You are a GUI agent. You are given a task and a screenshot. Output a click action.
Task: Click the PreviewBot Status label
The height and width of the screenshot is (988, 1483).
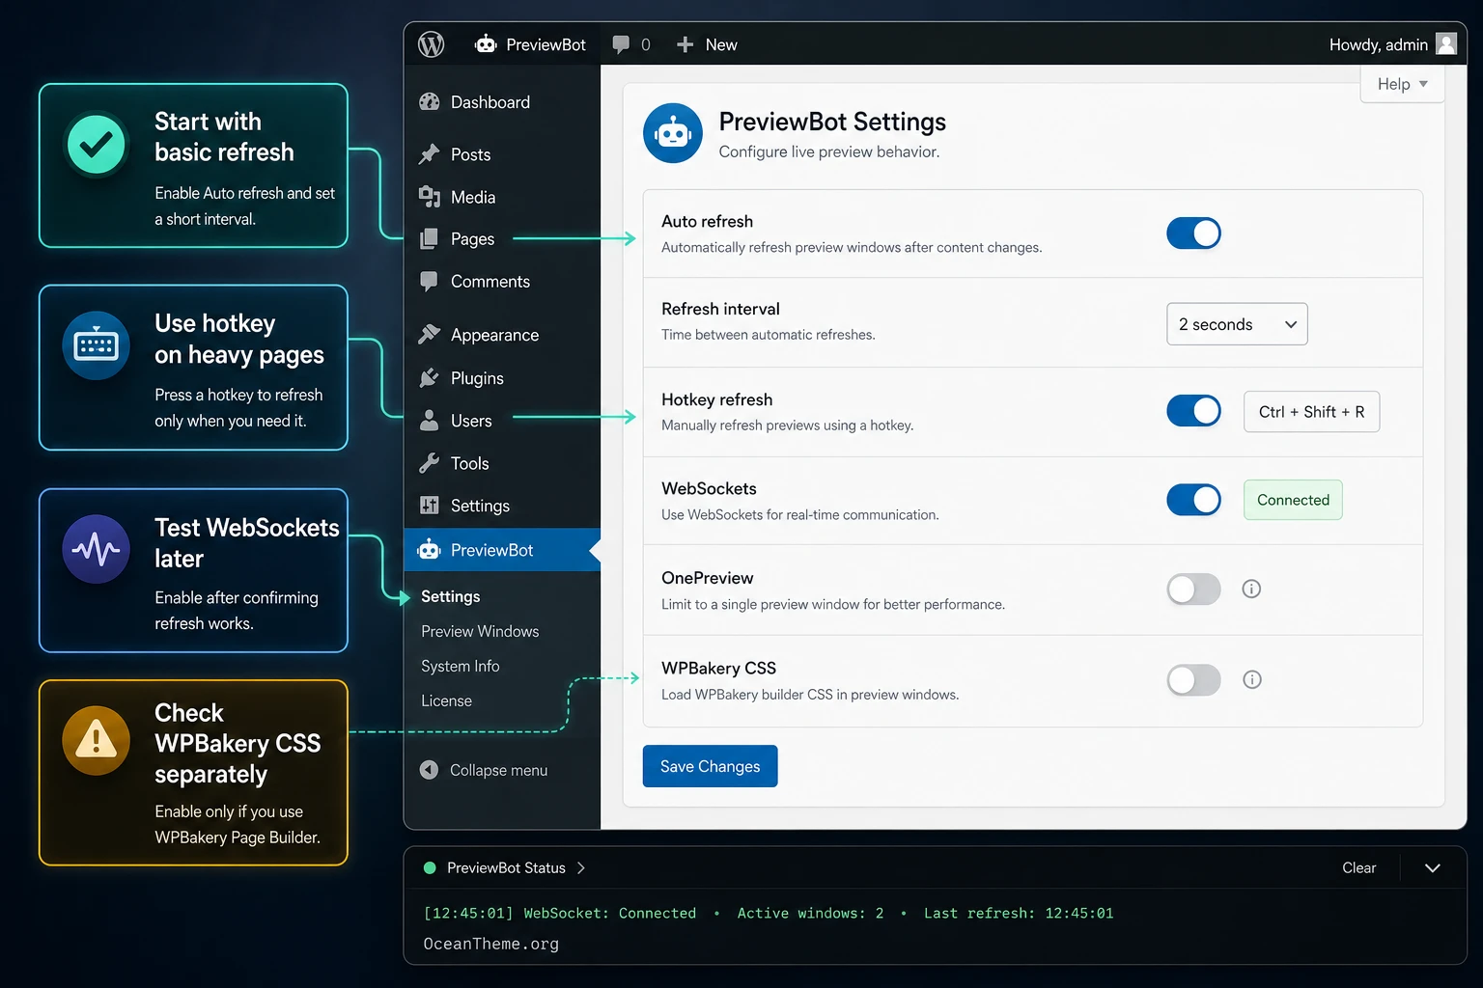(506, 867)
